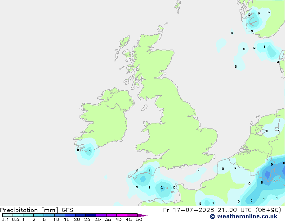285x221 pixels.
Task: Pick the 35–40 mm violet legend swatch
Action: (x=111, y=215)
